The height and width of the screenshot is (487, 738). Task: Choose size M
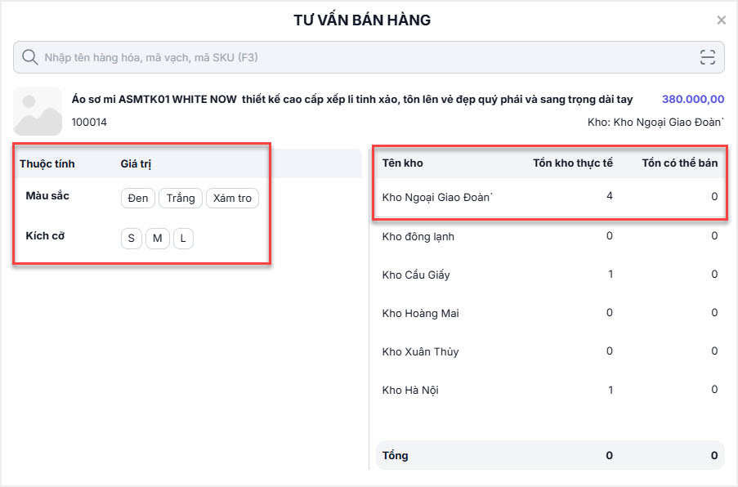(x=157, y=239)
